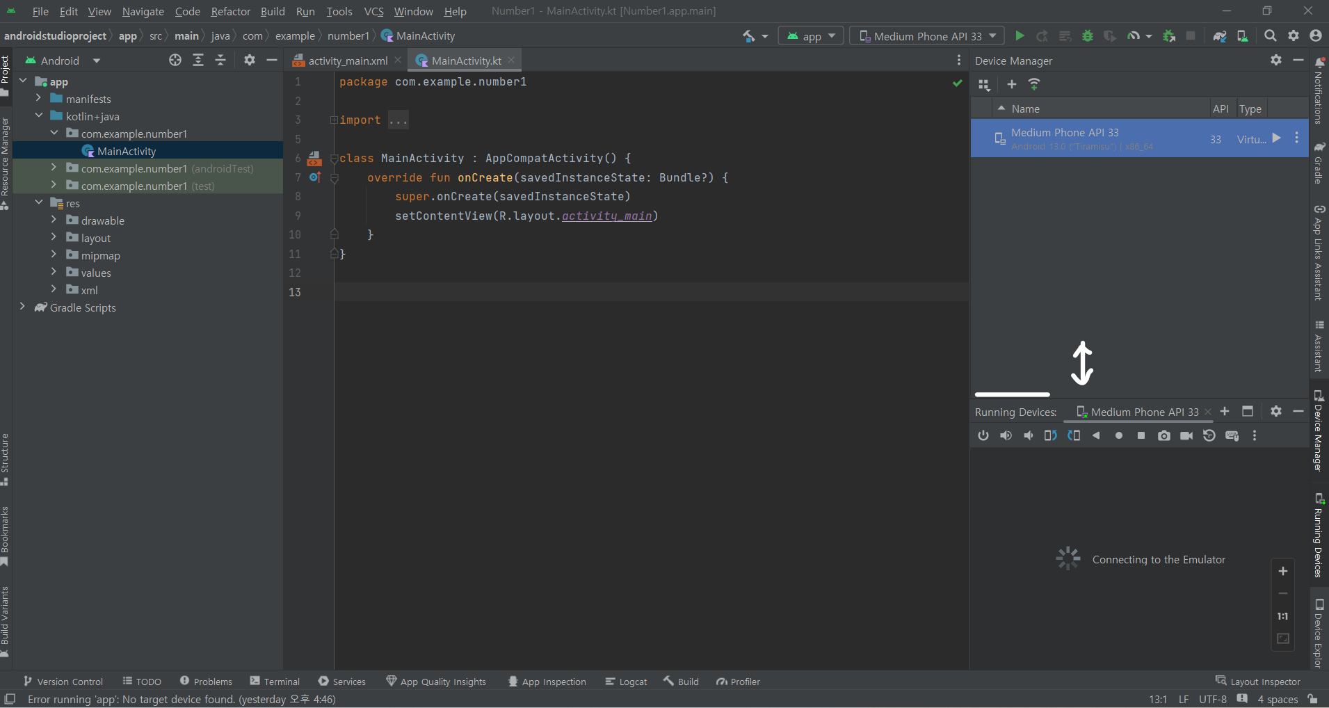Click the Debug app bug icon
The image size is (1329, 708).
tap(1088, 36)
